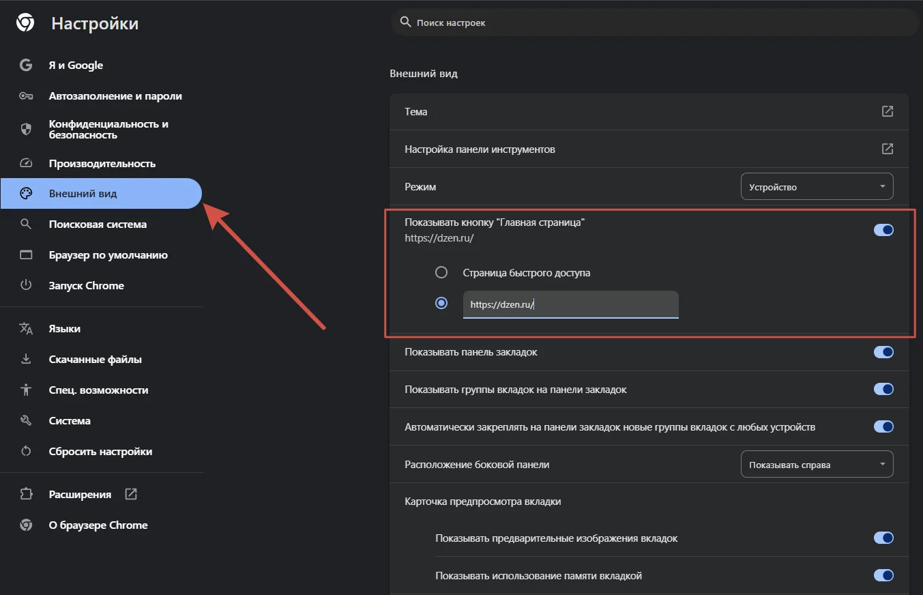923x595 pixels.
Task: Open Расширения link in sidebar
Action: (x=101, y=494)
